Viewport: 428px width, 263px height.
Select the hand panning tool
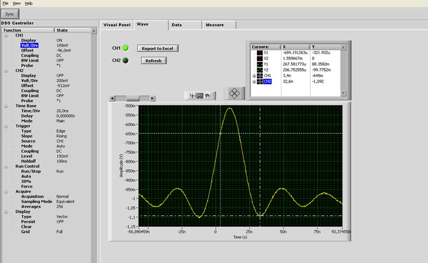click(x=208, y=96)
